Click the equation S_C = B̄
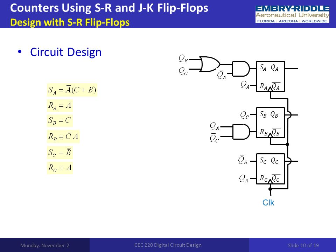 (x=60, y=152)
